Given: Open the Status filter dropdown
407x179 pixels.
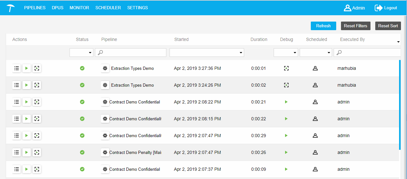Looking at the screenshot, I should pyautogui.click(x=81, y=53).
